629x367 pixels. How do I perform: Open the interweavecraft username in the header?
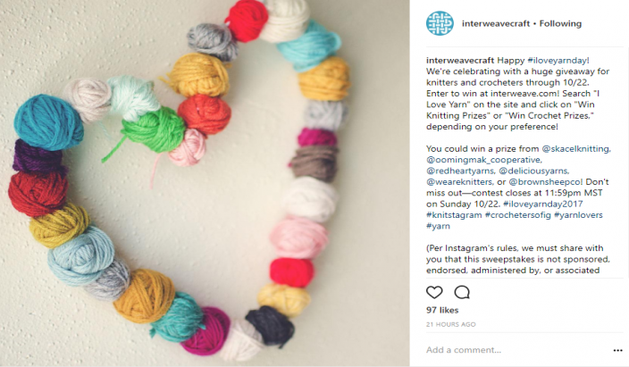pyautogui.click(x=496, y=24)
